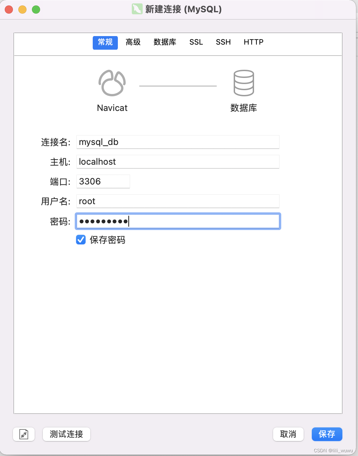The width and height of the screenshot is (358, 456).
Task: Click the database cylinder icon
Action: click(244, 83)
